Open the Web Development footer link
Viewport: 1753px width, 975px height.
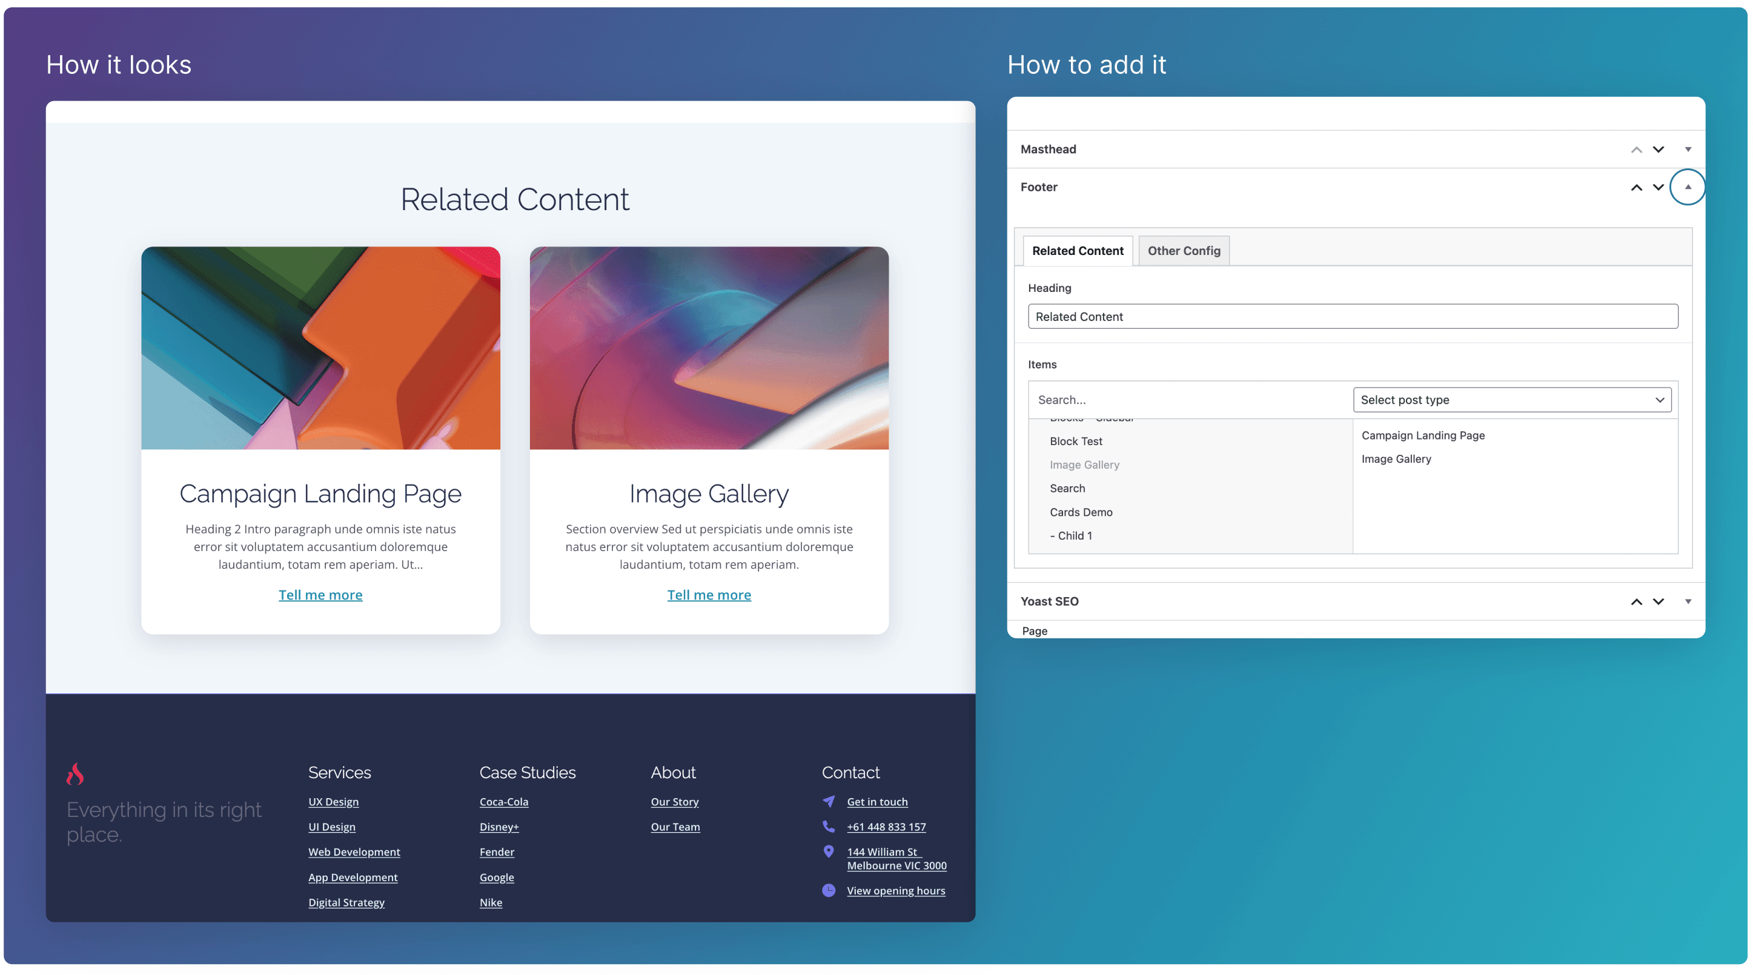354,853
